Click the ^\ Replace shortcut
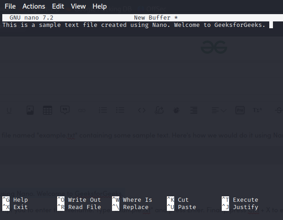 coord(130,207)
